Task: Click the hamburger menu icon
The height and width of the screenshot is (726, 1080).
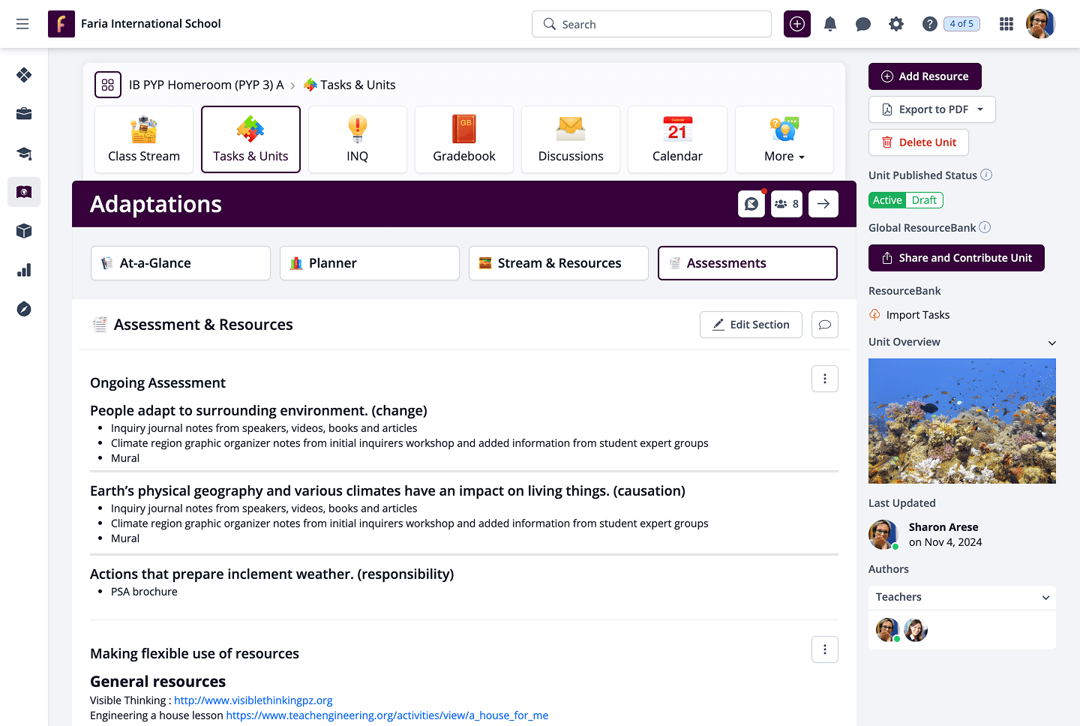Action: (x=22, y=24)
